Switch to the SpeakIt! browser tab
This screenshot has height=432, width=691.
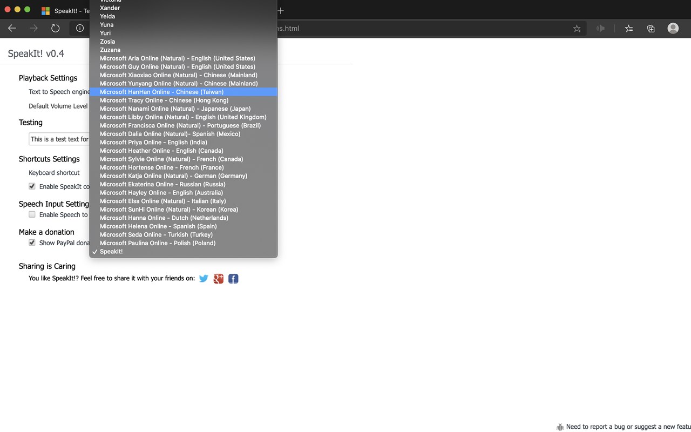65,11
